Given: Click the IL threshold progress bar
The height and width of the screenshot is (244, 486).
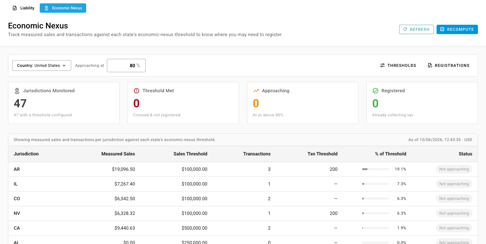Looking at the screenshot, I should (375, 184).
